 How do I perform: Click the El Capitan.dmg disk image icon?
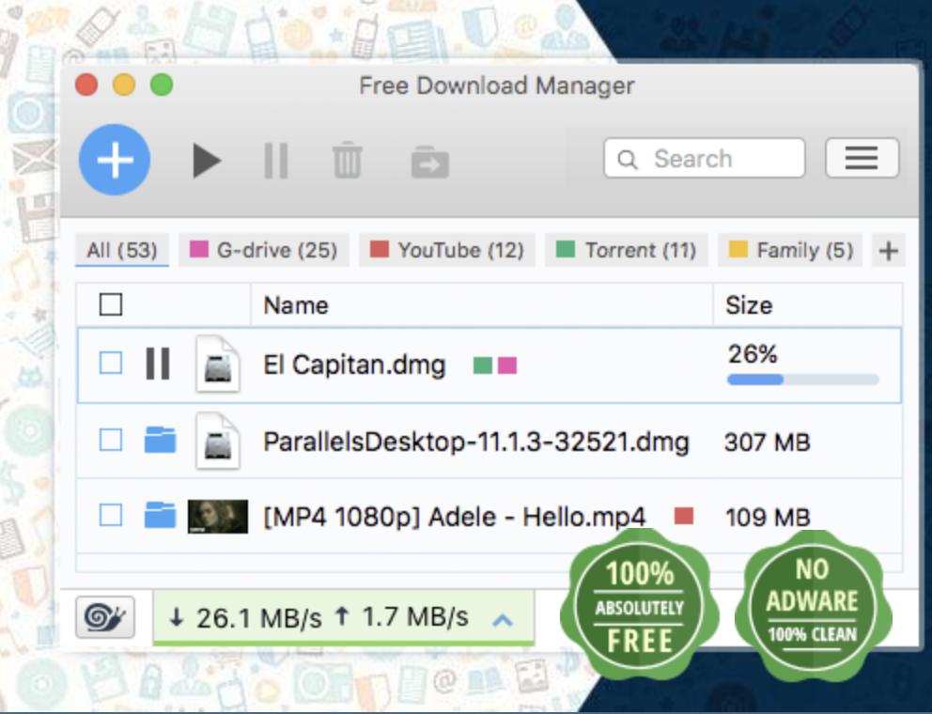218,364
